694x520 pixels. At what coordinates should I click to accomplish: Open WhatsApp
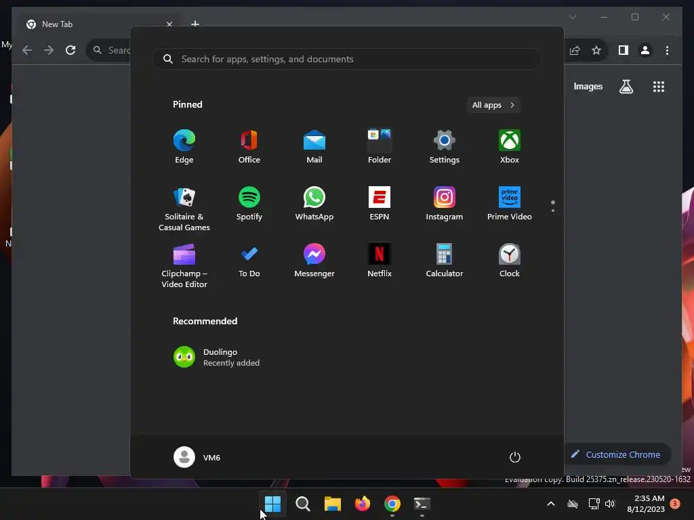click(x=314, y=204)
